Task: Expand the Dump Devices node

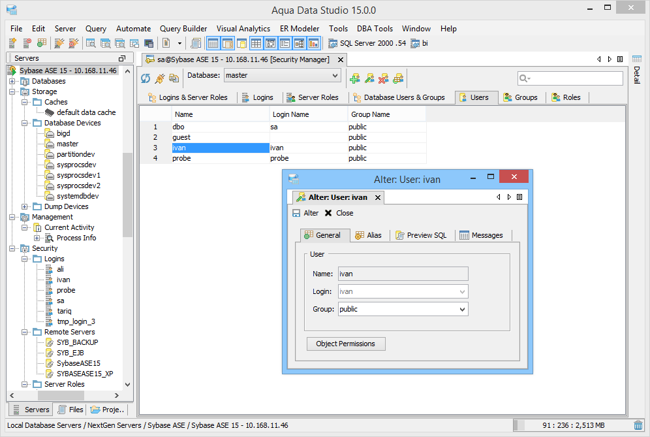Action: (x=24, y=206)
